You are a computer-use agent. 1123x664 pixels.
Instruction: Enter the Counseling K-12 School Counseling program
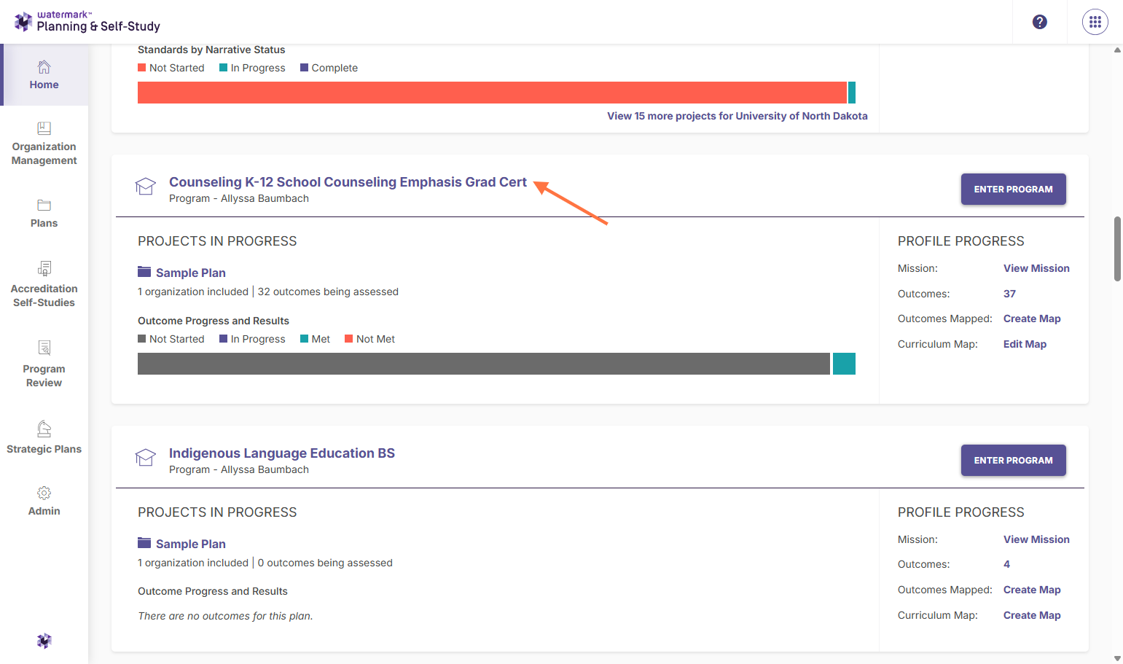[x=1013, y=189]
